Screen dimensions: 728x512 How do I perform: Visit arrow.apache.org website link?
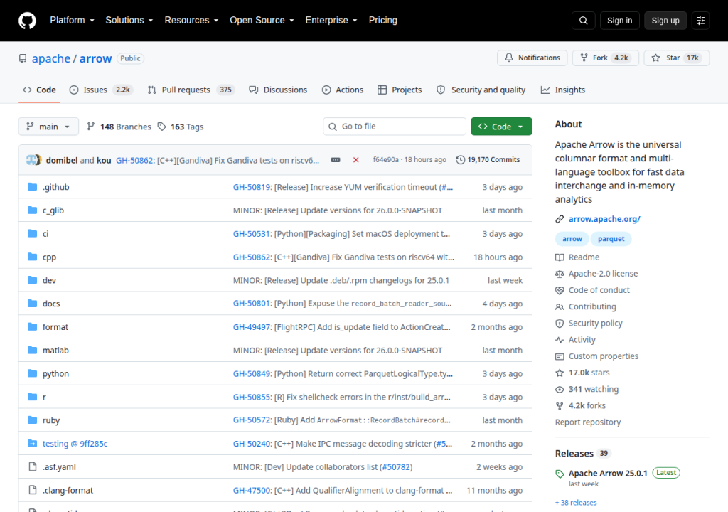pos(604,219)
